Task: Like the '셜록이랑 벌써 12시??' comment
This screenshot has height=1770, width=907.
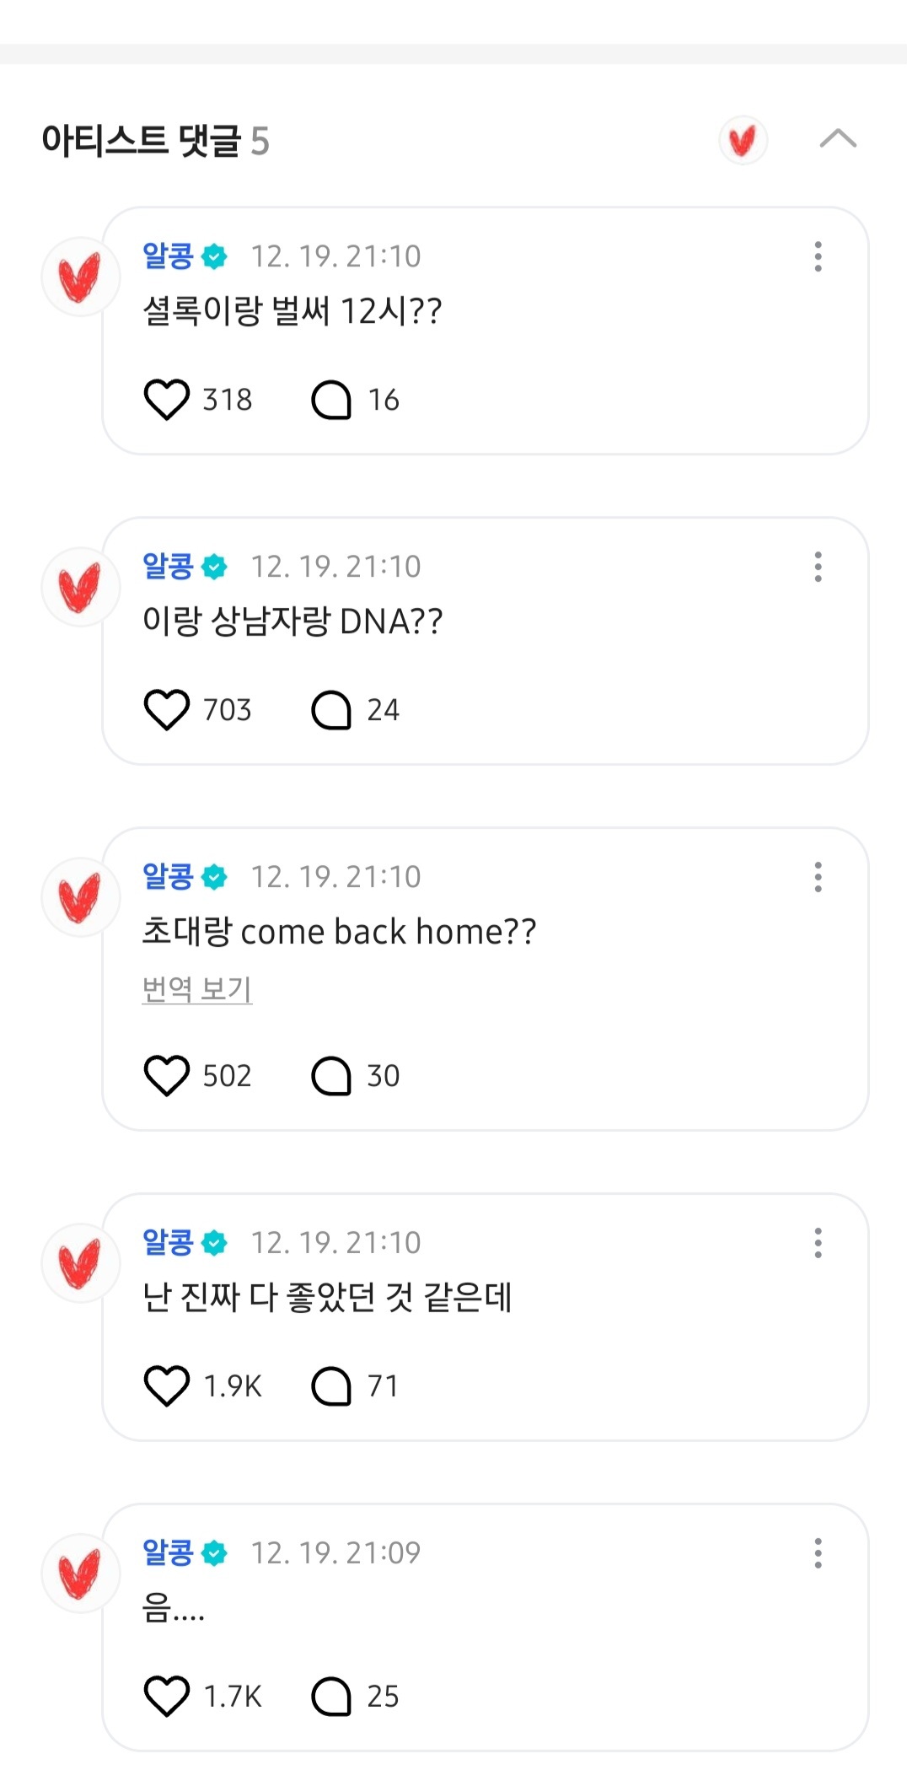Action: pos(166,399)
